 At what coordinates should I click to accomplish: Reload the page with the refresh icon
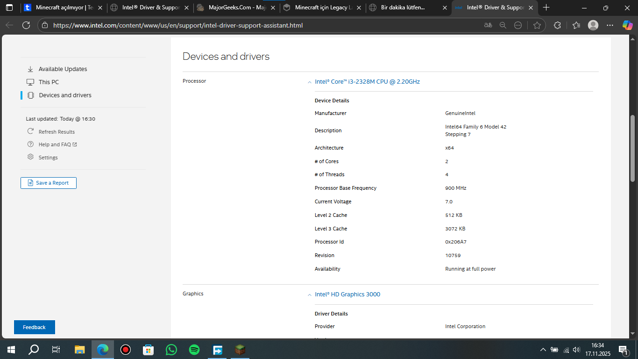pyautogui.click(x=26, y=25)
